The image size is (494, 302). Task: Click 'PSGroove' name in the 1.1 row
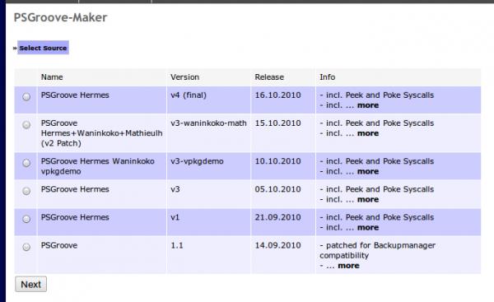[x=59, y=245]
